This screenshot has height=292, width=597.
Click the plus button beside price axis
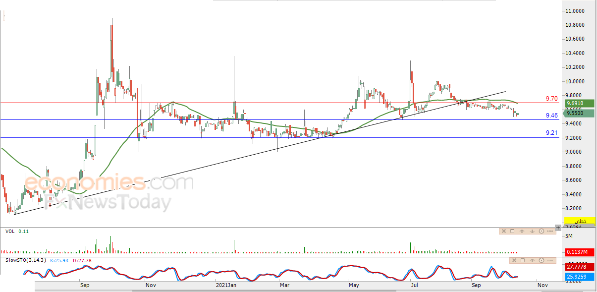(558, 228)
